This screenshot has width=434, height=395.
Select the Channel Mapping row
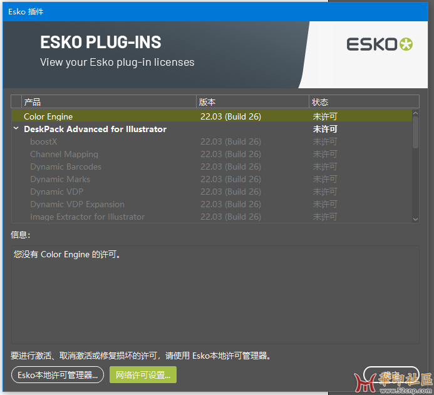click(x=212, y=154)
